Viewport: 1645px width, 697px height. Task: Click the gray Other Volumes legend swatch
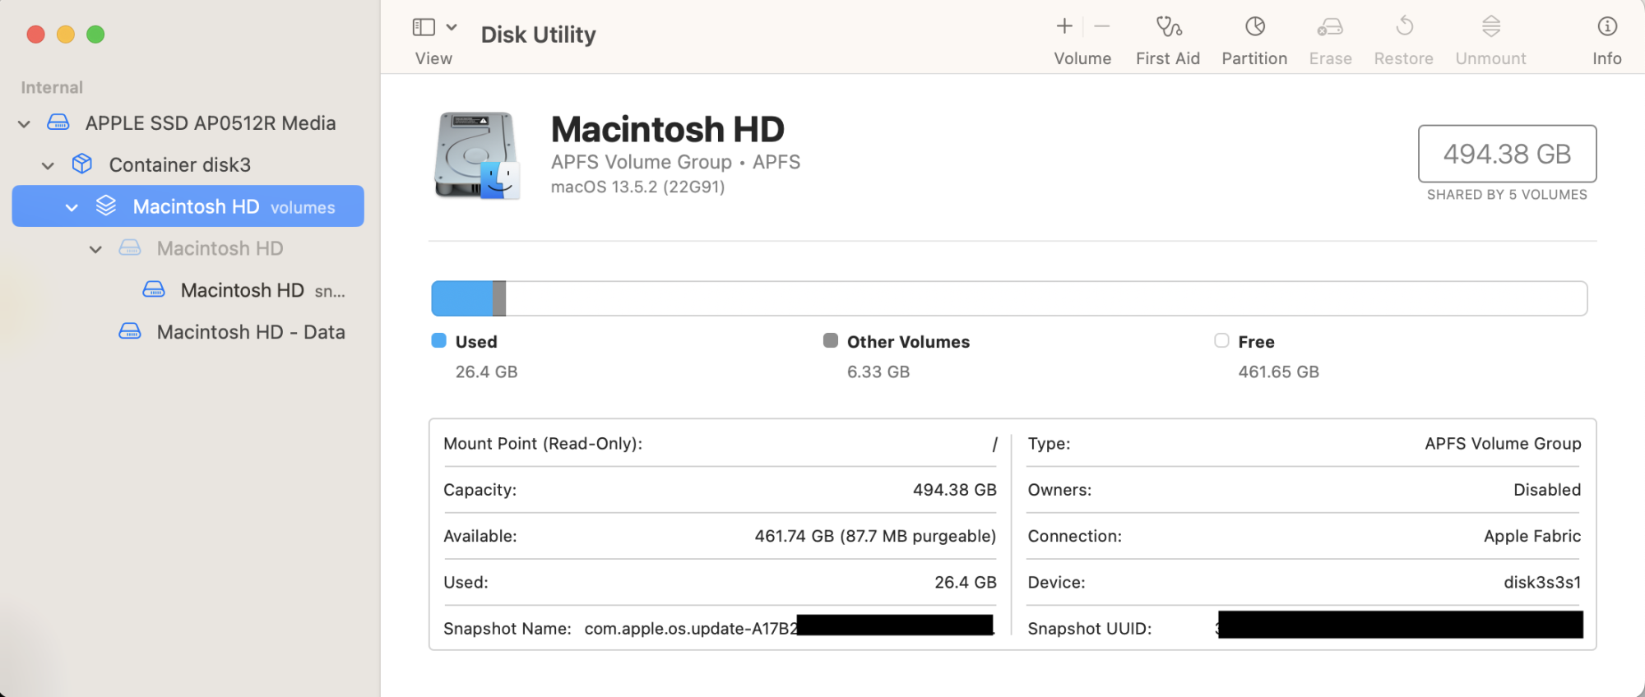[831, 340]
